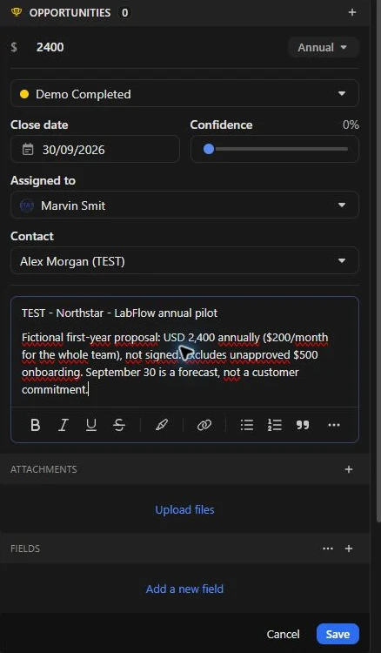Click the 0% confidence value
Viewport: 381px width, 653px height.
click(x=351, y=125)
